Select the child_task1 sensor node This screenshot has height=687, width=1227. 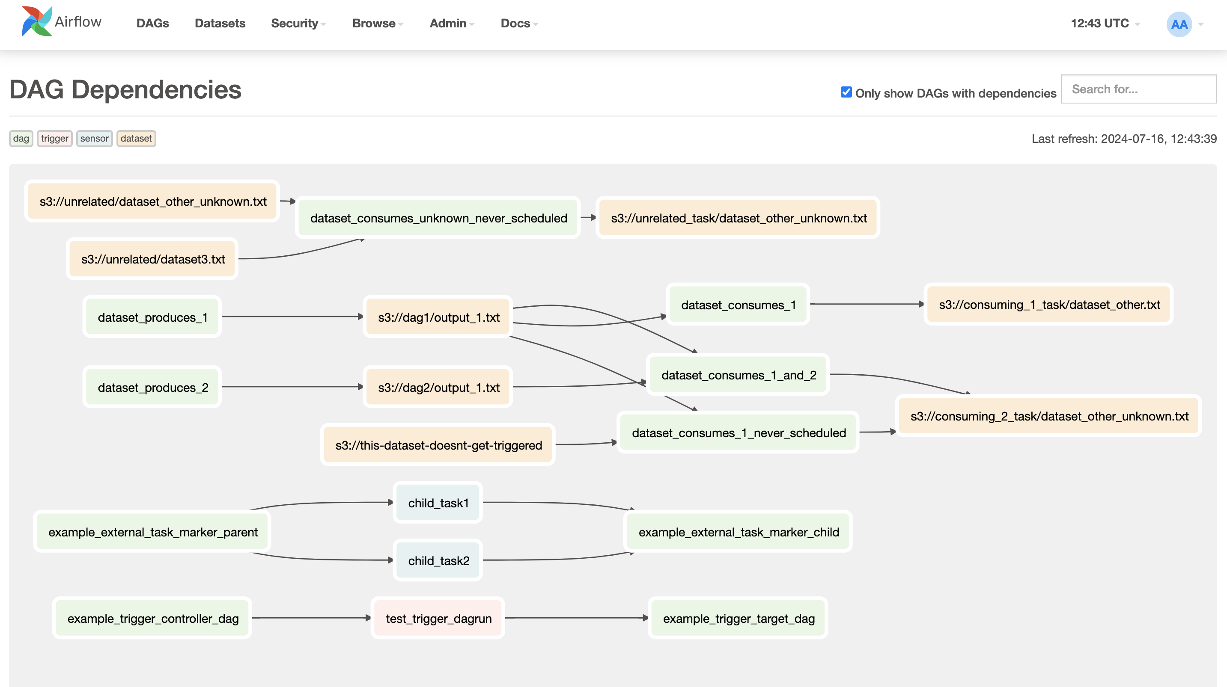(437, 503)
